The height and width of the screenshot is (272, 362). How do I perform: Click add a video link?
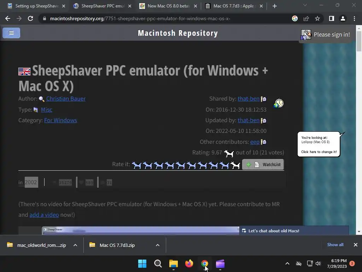coord(44,215)
